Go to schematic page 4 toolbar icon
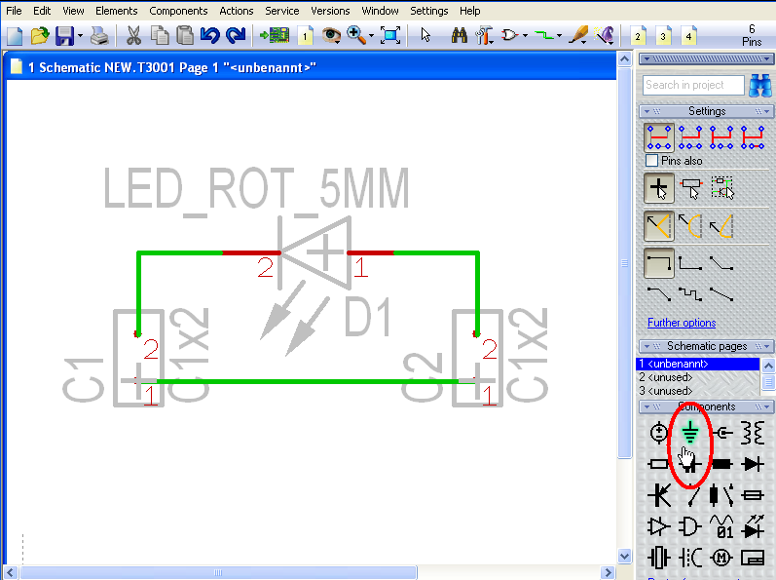Screen dimensions: 776x580 click(x=689, y=36)
